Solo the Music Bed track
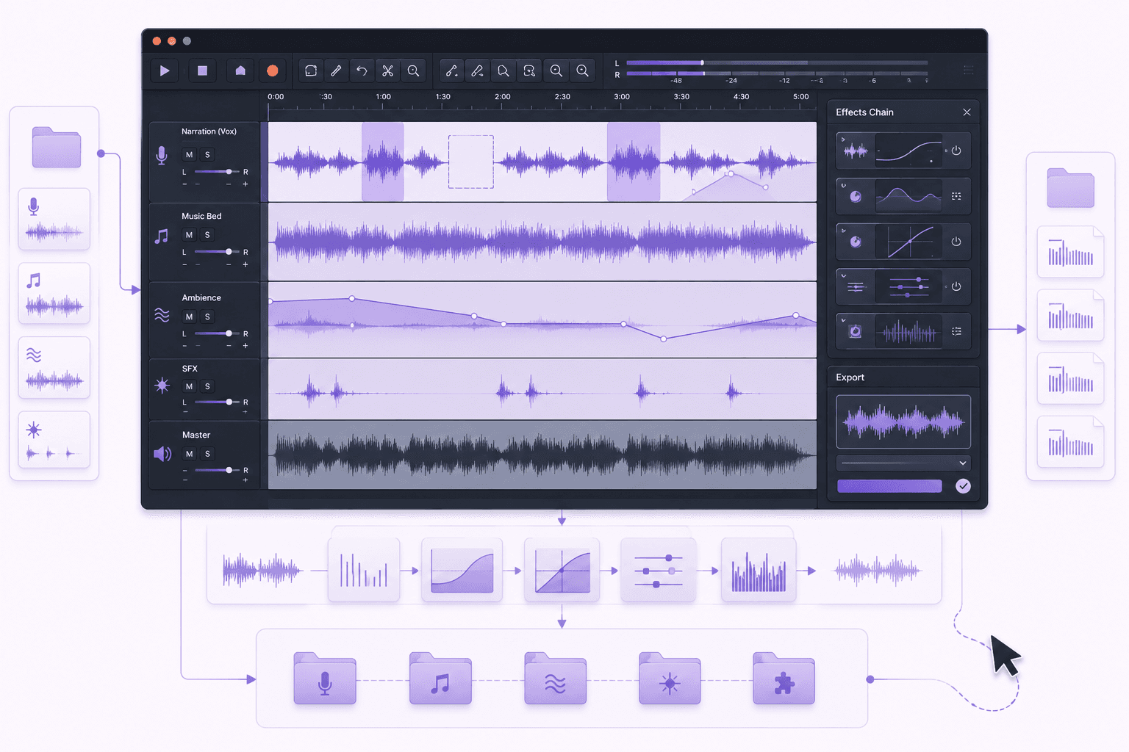The width and height of the screenshot is (1129, 752). 207,235
